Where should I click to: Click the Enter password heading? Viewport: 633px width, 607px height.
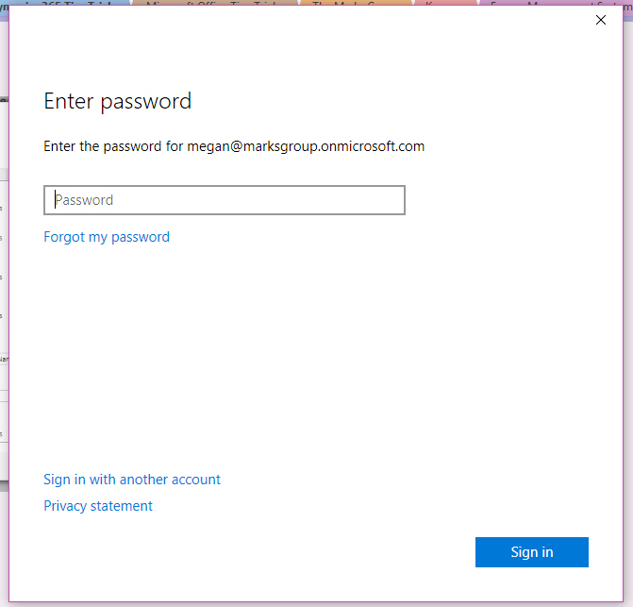(x=118, y=101)
